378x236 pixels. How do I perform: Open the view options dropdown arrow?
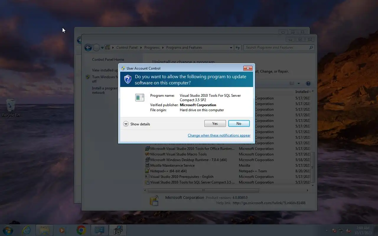[x=299, y=84]
